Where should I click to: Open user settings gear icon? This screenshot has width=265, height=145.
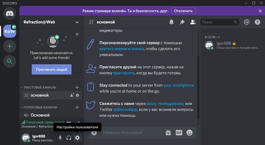[x=77, y=138]
